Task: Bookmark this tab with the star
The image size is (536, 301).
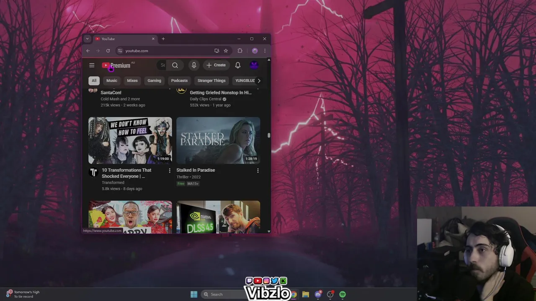Action: coord(226,51)
